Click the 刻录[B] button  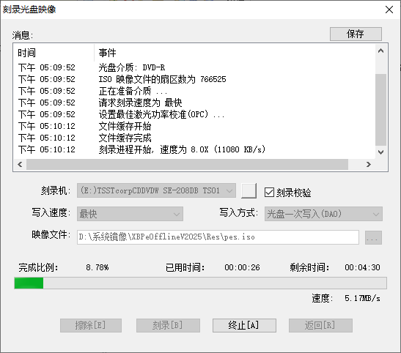(x=168, y=325)
